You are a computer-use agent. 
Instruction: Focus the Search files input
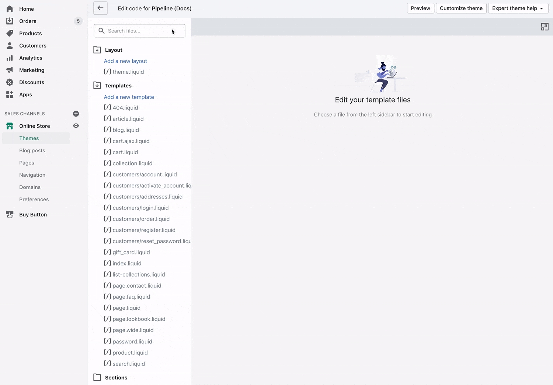[x=139, y=31]
